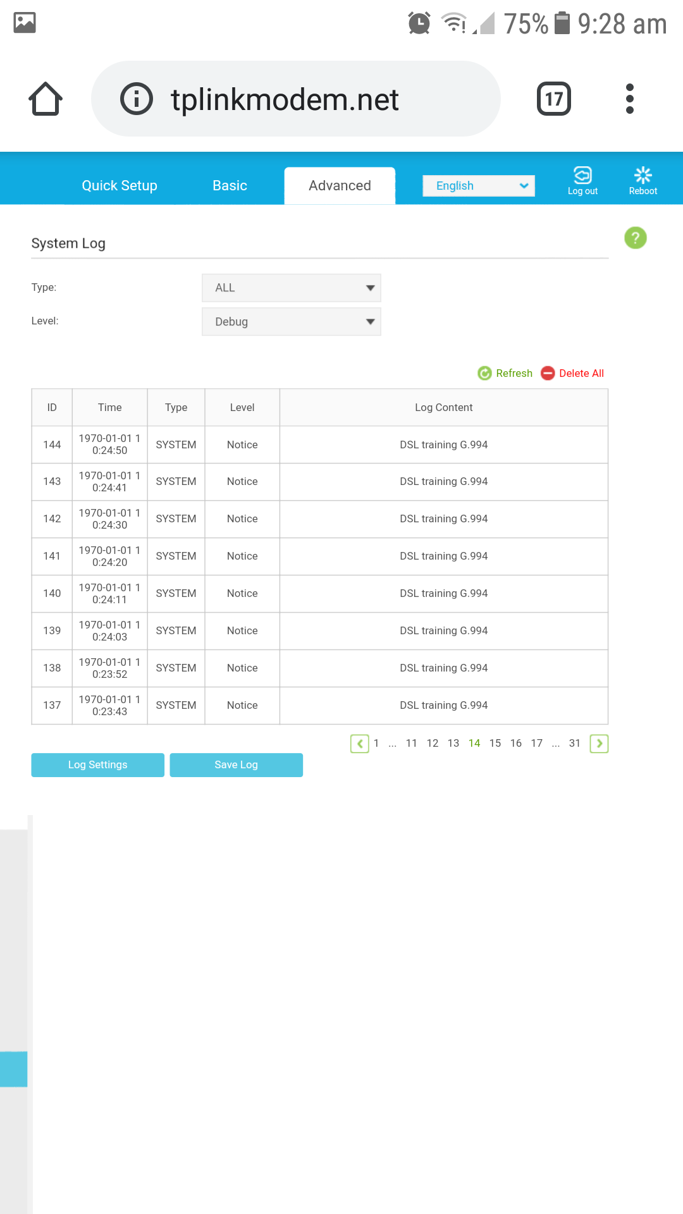Click the green Refresh icon
The height and width of the screenshot is (1214, 683).
pyautogui.click(x=484, y=373)
